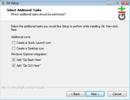Viewport: 130px width, 100px height.
Task: Click the code.google.com msysgit URL text
Action: click(23, 87)
